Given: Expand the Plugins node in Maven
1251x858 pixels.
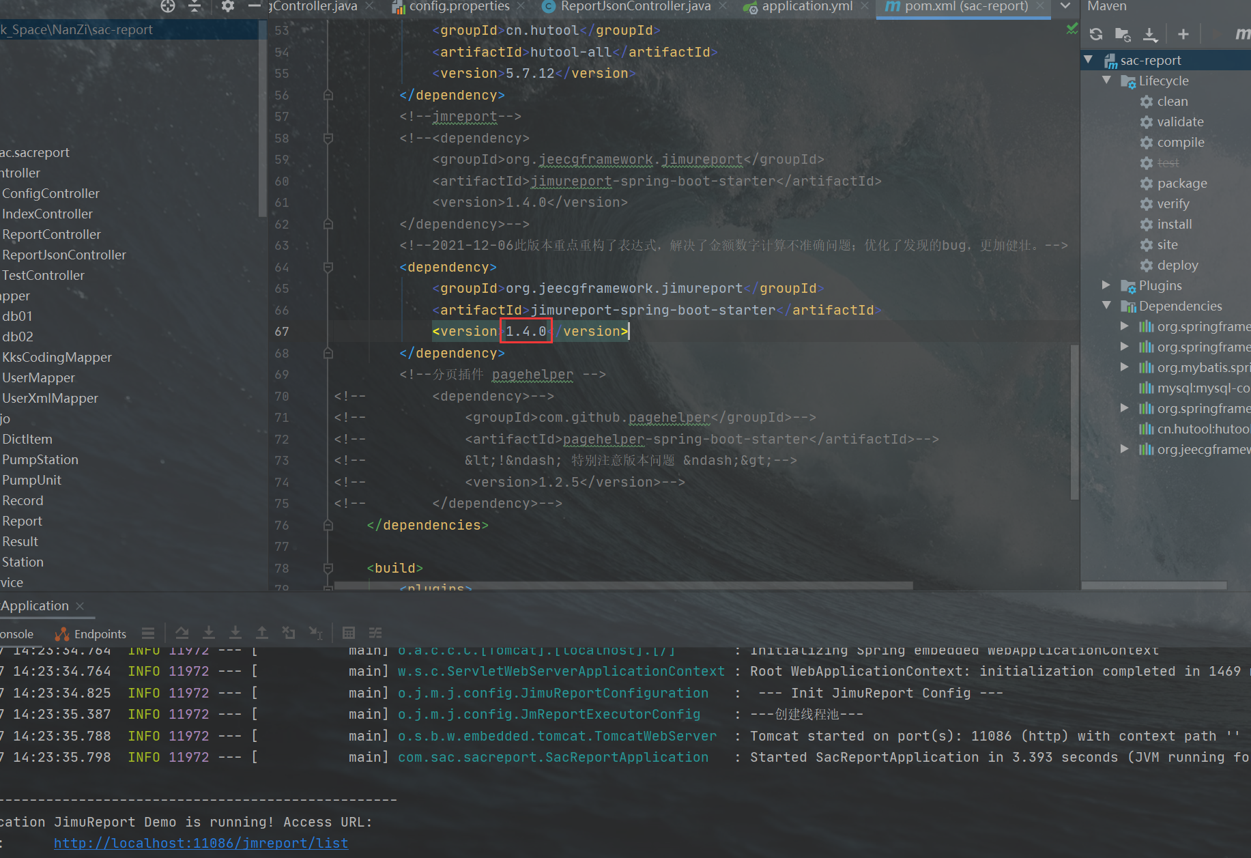Looking at the screenshot, I should point(1107,285).
